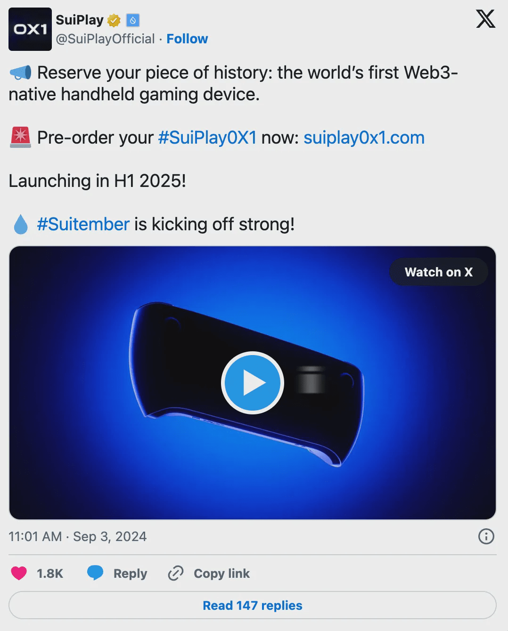Open the #Suitember hashtag
Image resolution: width=508 pixels, height=631 pixels.
click(83, 224)
